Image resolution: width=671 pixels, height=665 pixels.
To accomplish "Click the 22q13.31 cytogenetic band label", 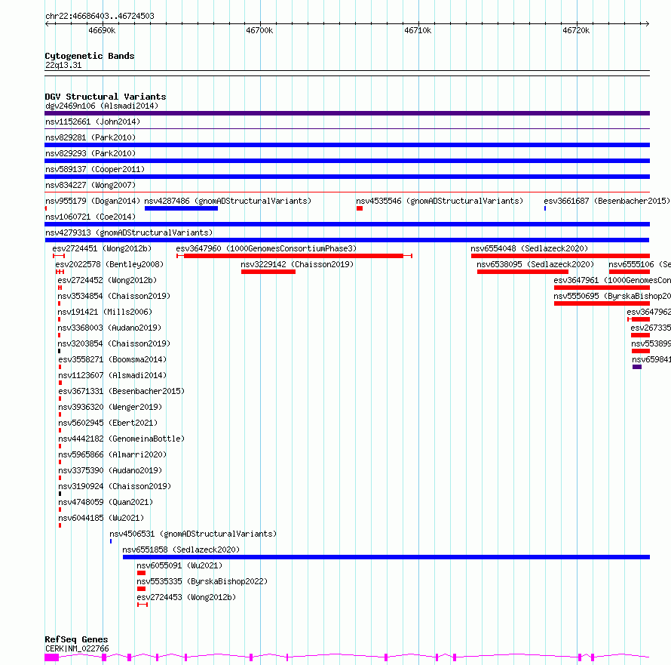I will [63, 65].
